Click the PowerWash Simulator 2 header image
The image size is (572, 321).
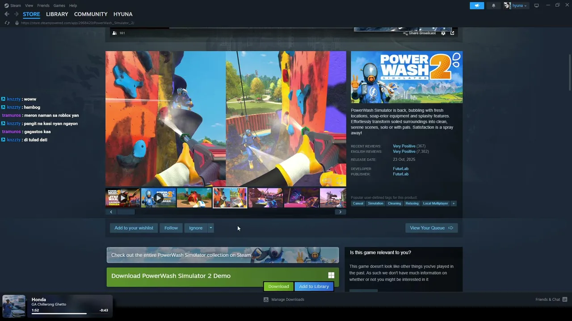(407, 77)
